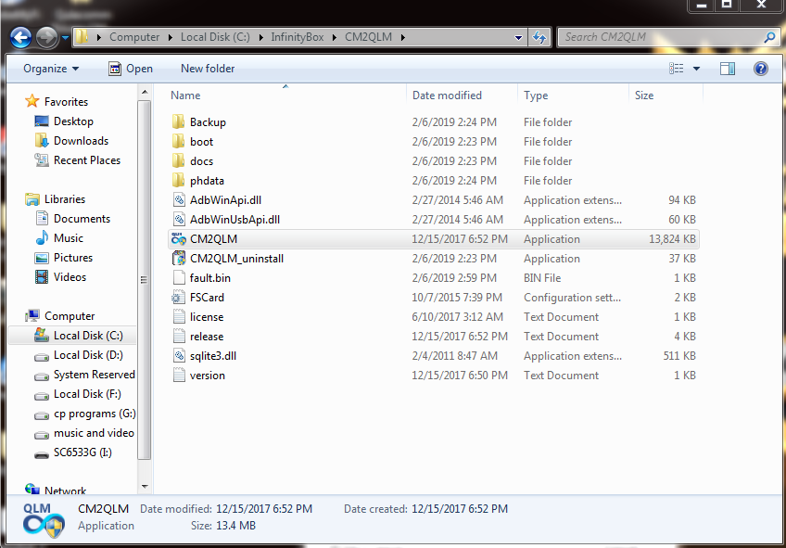Select AdbWinUsbApi.dll file icon

coord(179,220)
